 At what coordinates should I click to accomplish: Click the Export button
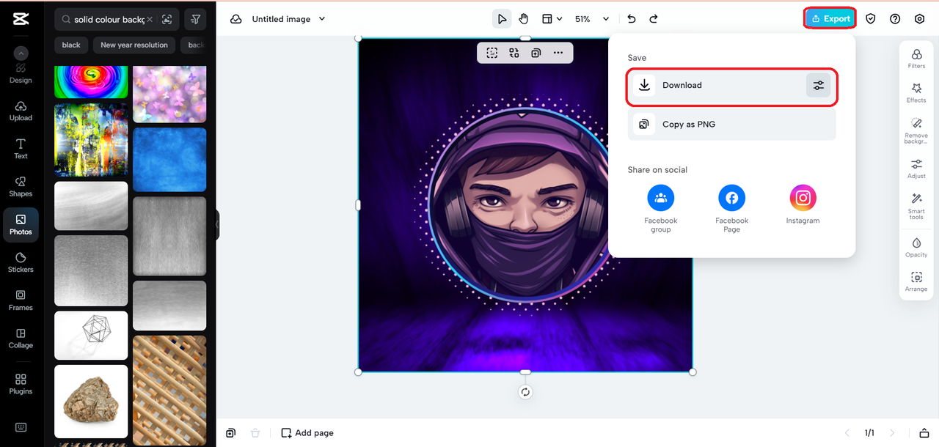830,19
